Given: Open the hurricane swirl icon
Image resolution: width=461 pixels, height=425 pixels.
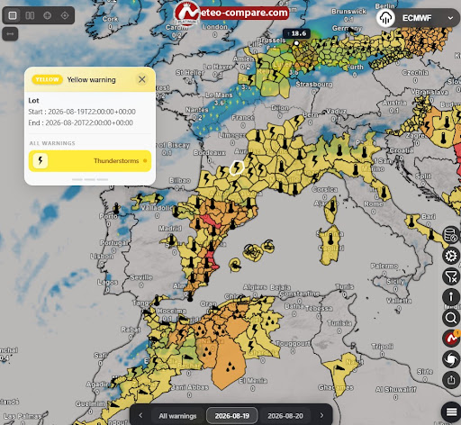Looking at the screenshot, I should 451,359.
